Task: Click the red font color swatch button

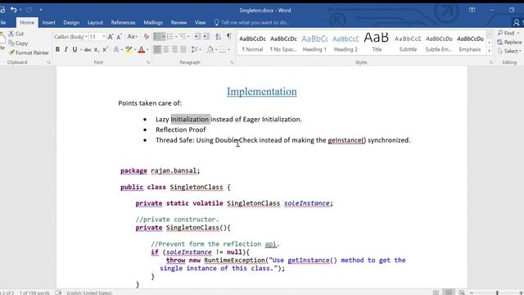Action: point(142,49)
